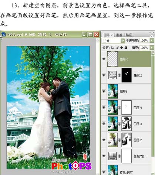Image resolution: width=155 pixels, height=175 pixels.
Task: Select the 色相/饱和度 adjustment layer icon
Action: (x=112, y=156)
